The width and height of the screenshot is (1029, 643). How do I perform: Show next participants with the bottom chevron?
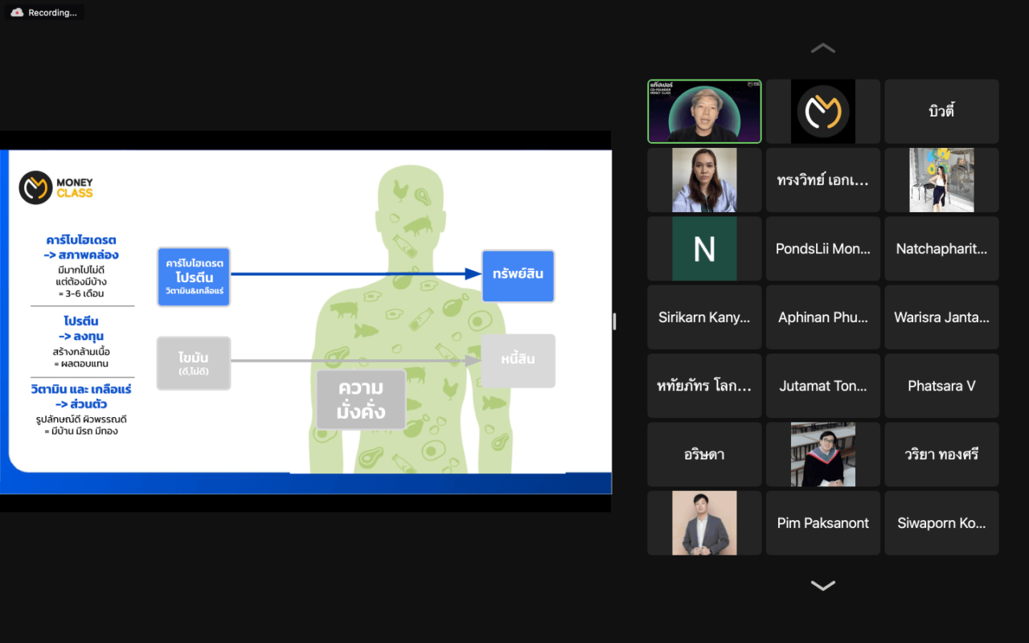(822, 586)
